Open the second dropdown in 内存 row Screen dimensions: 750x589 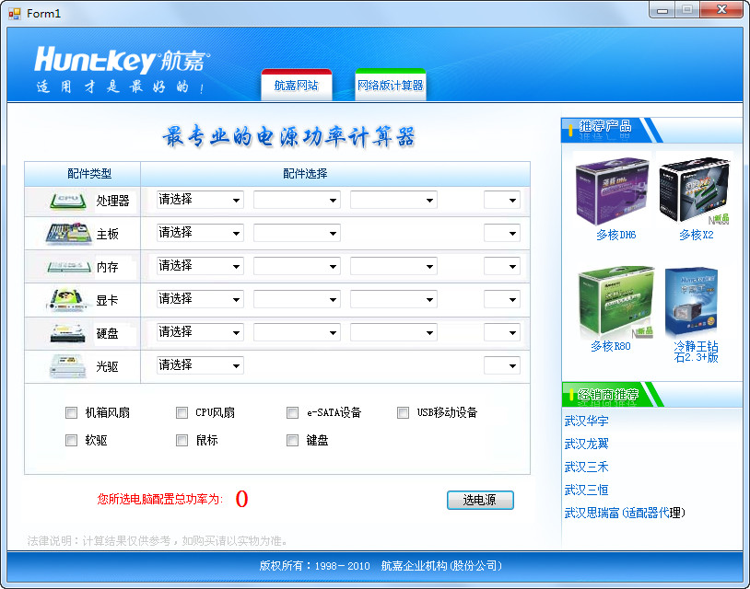pos(297,266)
